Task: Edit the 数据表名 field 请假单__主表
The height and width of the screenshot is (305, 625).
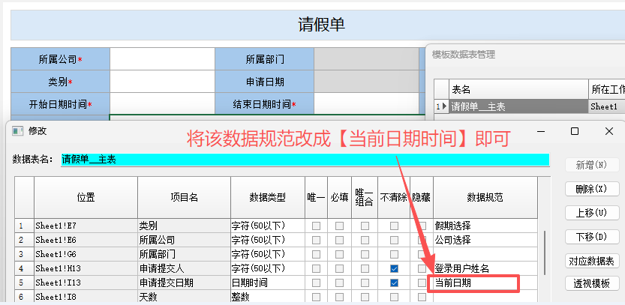Action: tap(305, 160)
